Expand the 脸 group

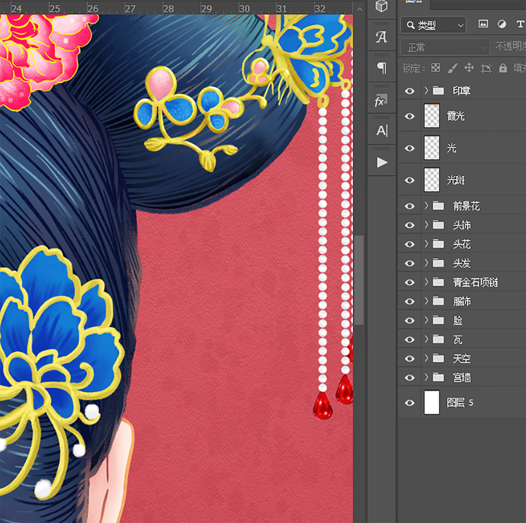coord(426,320)
